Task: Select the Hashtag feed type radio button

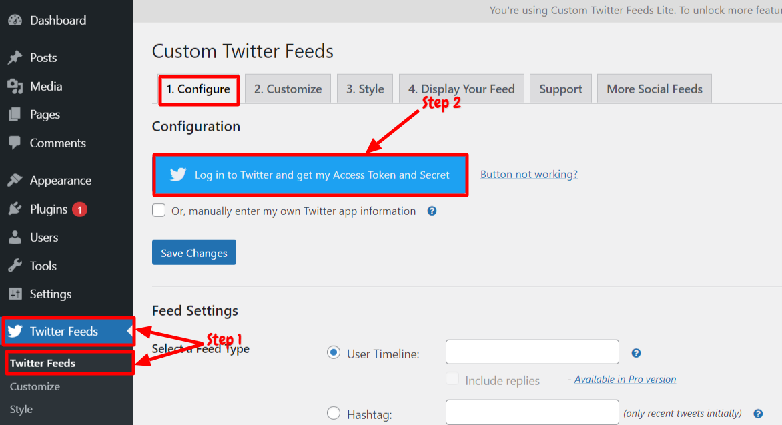Action: pyautogui.click(x=334, y=413)
